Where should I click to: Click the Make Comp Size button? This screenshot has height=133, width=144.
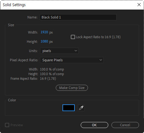click(72, 88)
